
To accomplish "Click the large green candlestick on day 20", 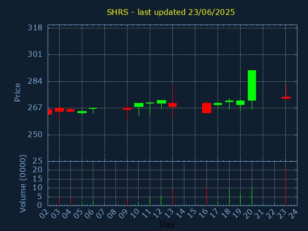I will click(x=252, y=86).
